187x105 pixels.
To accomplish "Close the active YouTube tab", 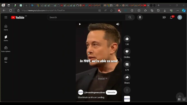I will point(148,5).
